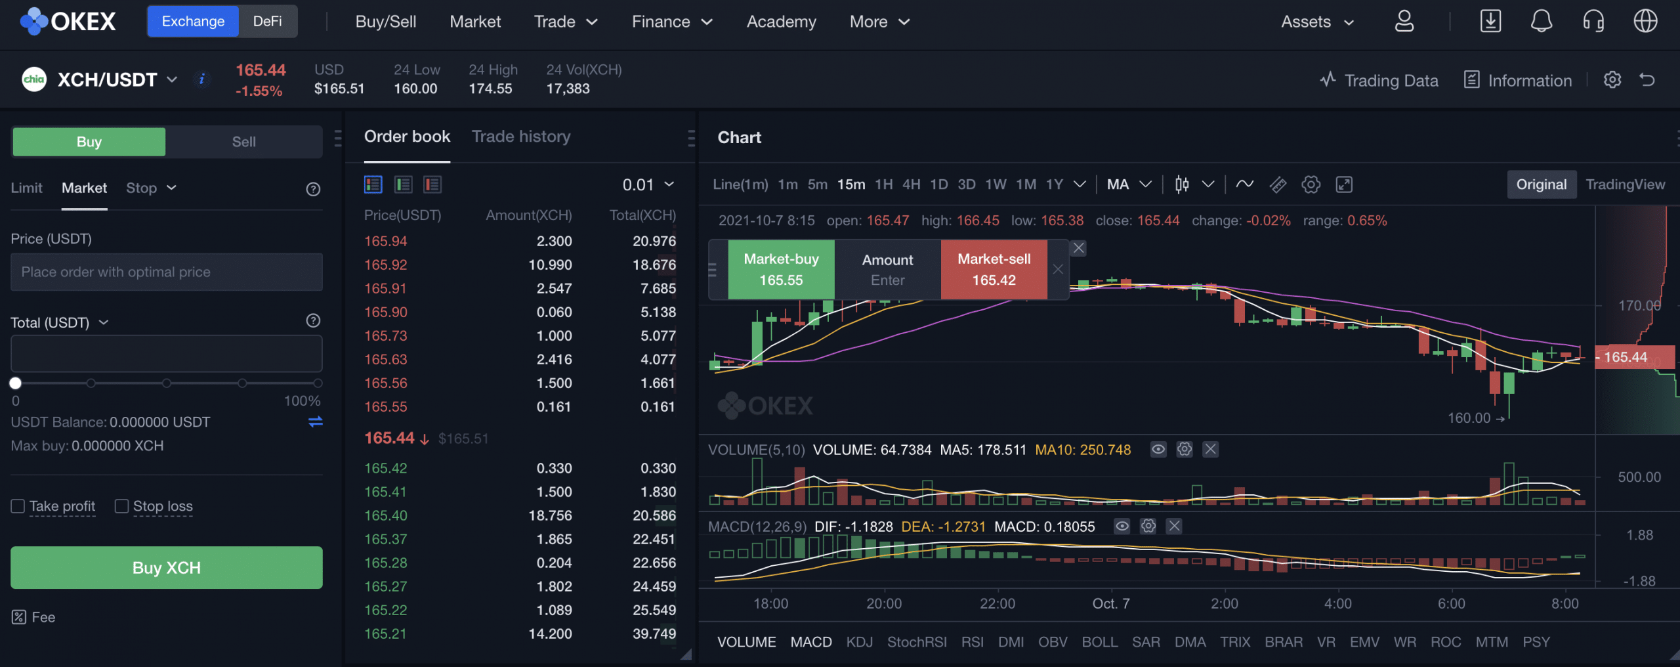Switch to DeFi mode
The width and height of the screenshot is (1680, 667).
click(x=268, y=21)
